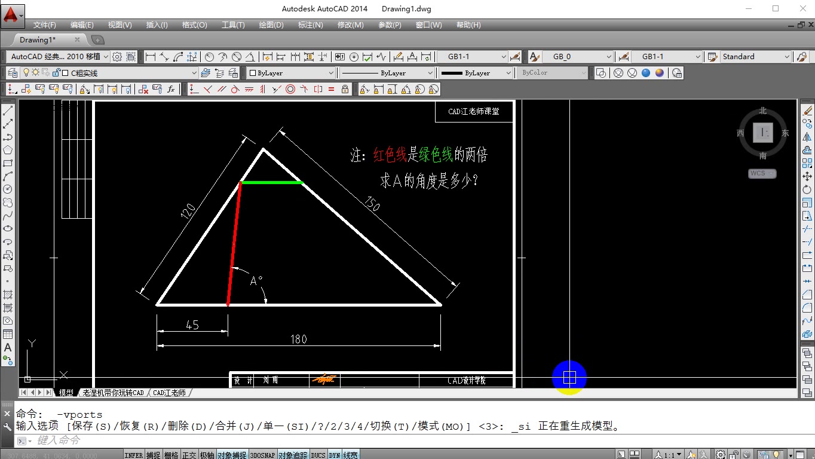
Task: Open the 绘图(D) menu
Action: 271,25
